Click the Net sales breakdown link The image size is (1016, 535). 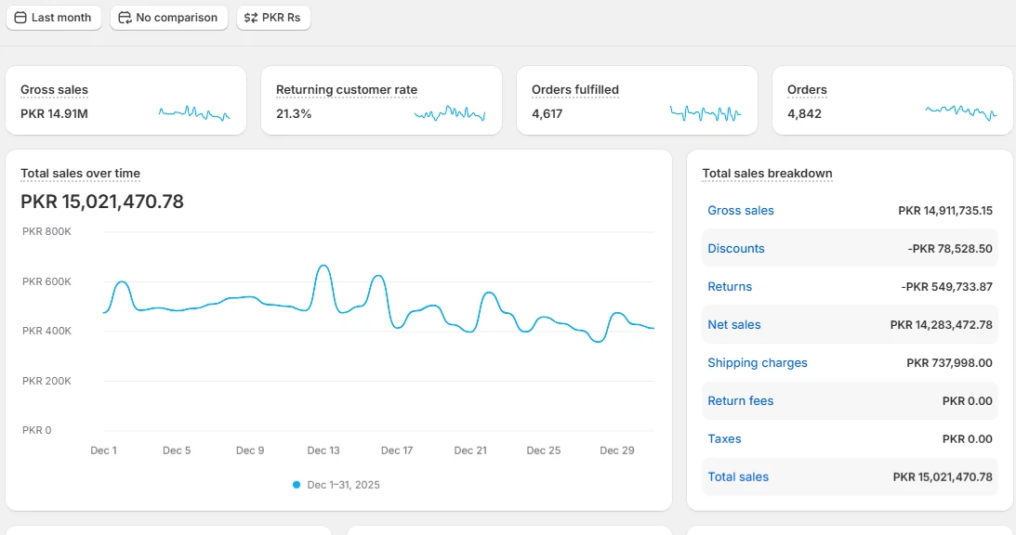[x=734, y=325]
